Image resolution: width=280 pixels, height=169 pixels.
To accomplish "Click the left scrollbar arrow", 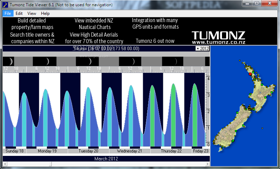I will point(5,164).
